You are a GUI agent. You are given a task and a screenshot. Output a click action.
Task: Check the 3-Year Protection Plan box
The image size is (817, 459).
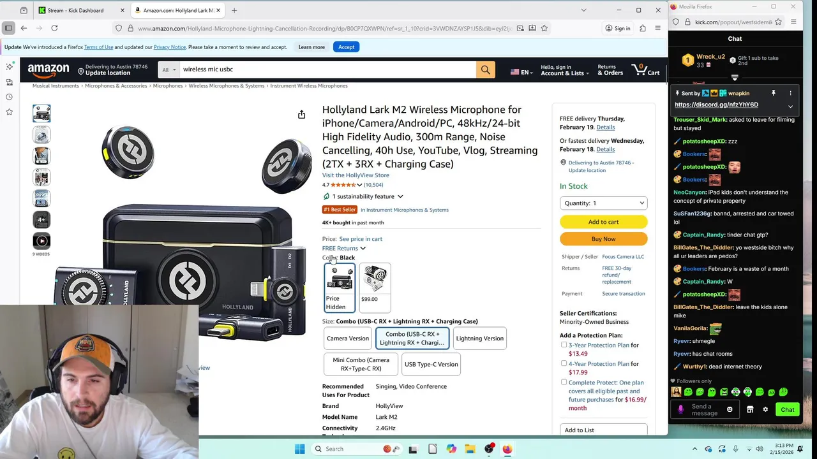[564, 345]
